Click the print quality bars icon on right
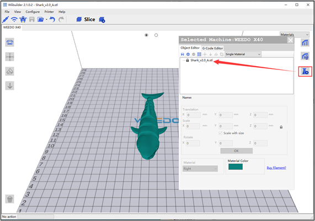 pos(305,42)
